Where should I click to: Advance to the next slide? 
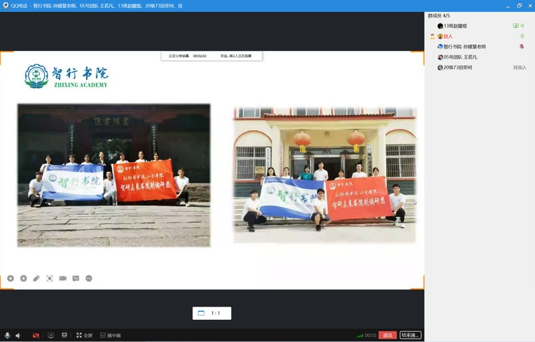coord(23,278)
